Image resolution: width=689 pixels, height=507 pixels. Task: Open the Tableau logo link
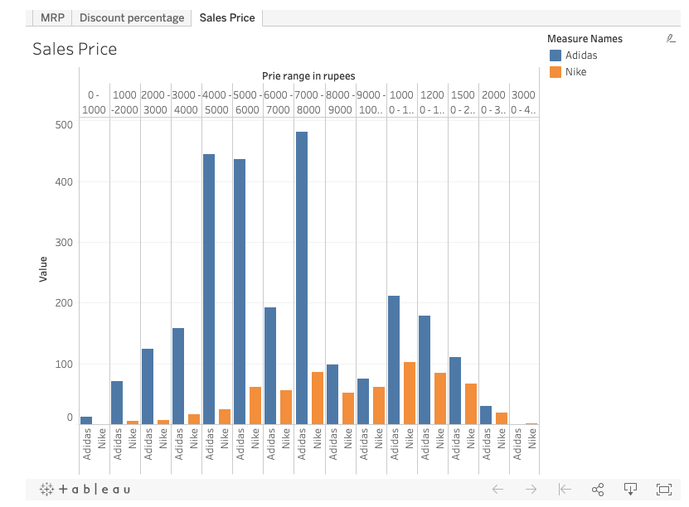pyautogui.click(x=85, y=489)
